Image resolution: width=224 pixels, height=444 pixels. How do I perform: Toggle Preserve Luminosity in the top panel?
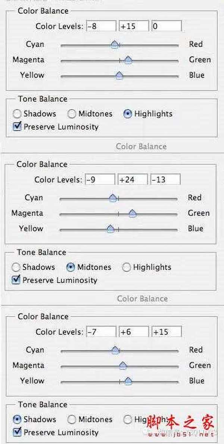[17, 127]
